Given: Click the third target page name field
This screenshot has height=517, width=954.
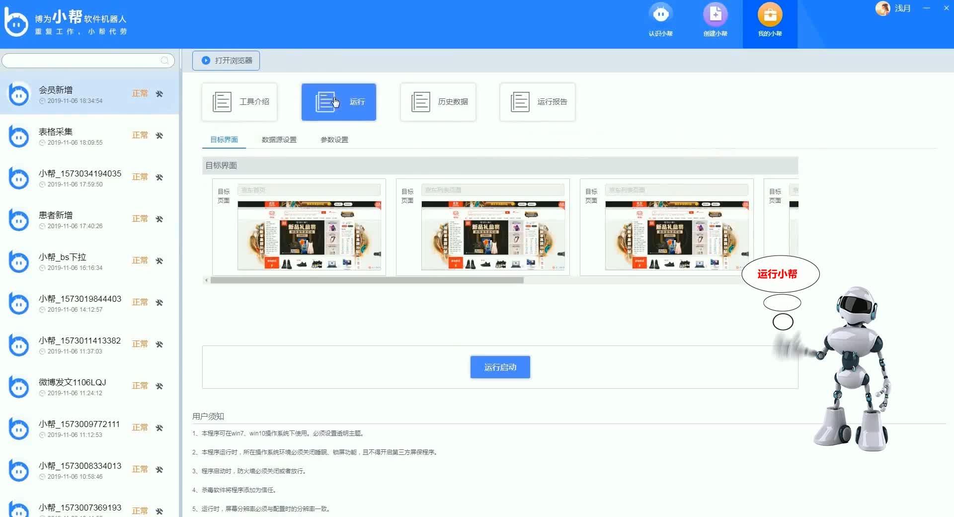Looking at the screenshot, I should click(x=677, y=190).
